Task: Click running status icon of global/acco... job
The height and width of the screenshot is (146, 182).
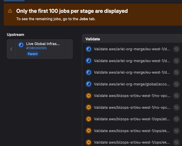Action: [89, 84]
